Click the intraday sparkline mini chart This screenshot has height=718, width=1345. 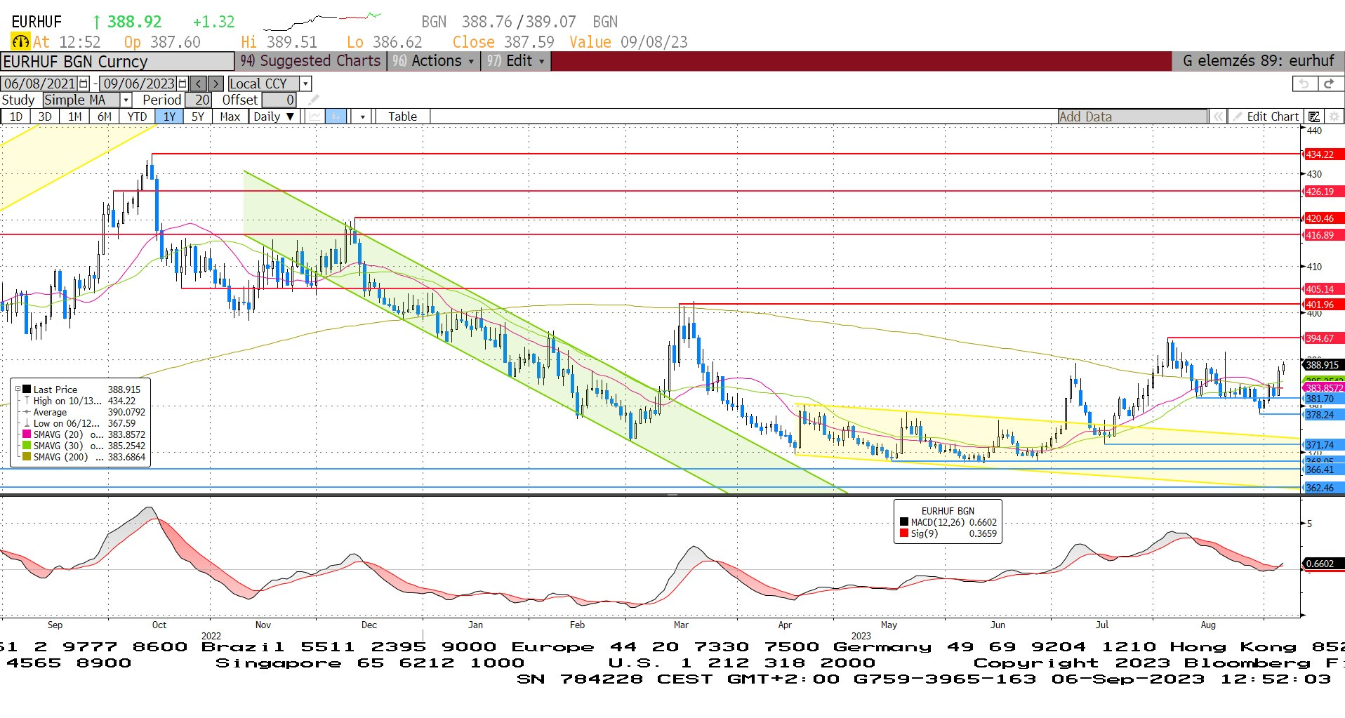point(322,22)
